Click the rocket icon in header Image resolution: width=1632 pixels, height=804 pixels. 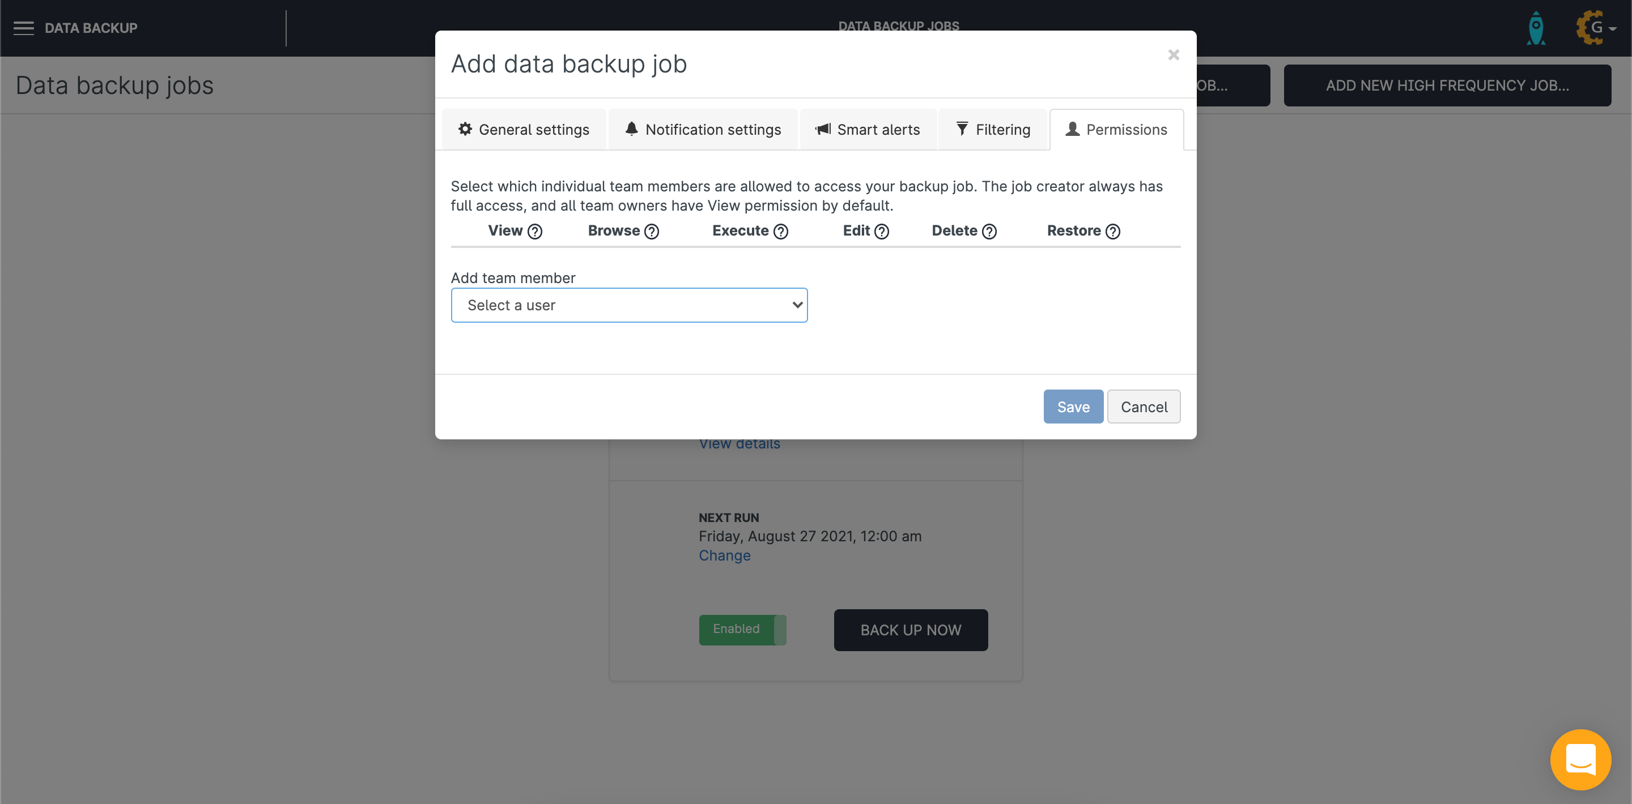pyautogui.click(x=1536, y=28)
